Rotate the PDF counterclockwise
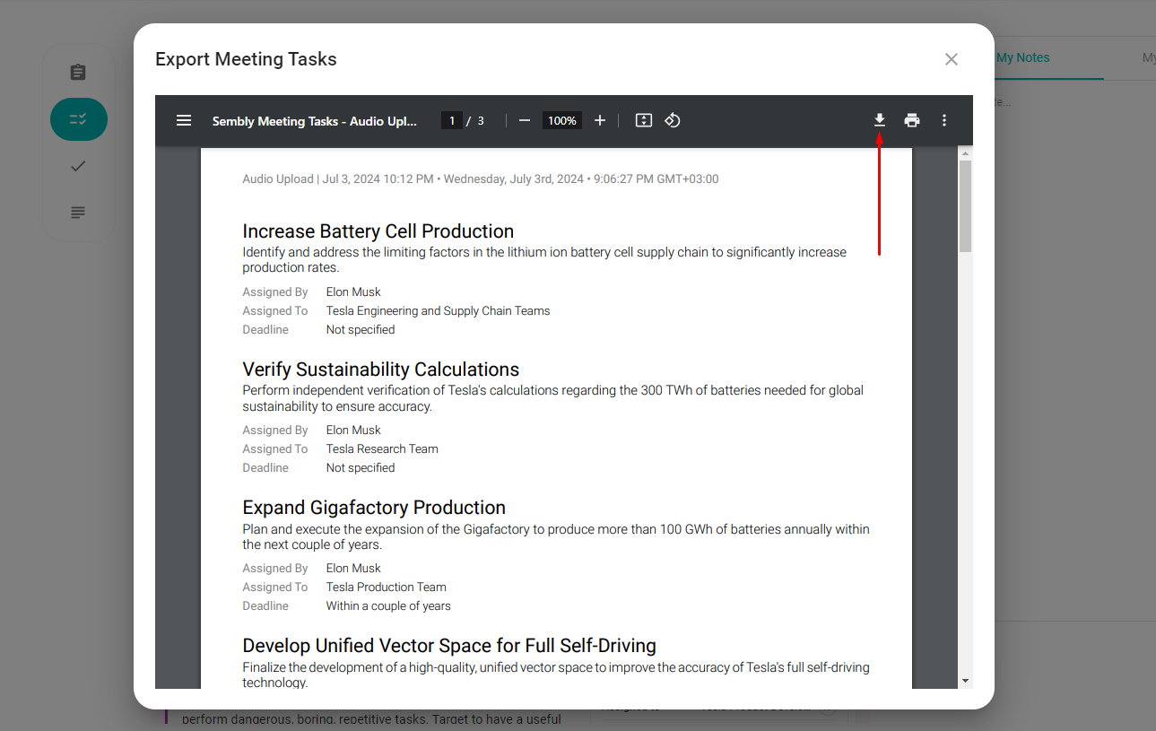Image resolution: width=1156 pixels, height=731 pixels. [673, 120]
